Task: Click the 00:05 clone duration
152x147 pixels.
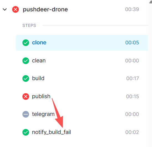Action: 132,43
